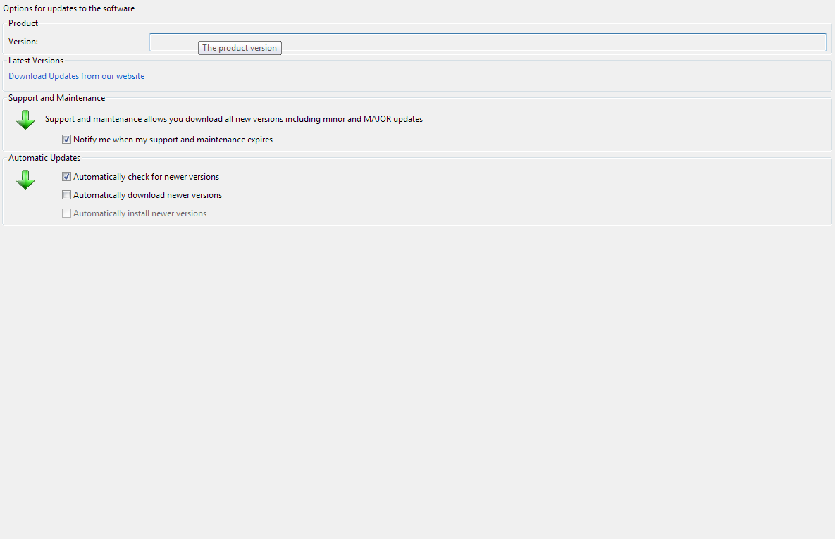Screen dimensions: 835x539
Task: Select the "Latest Versions" group heading
Action: 36,61
